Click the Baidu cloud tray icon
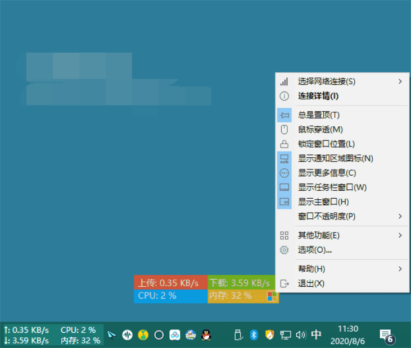This screenshot has width=411, height=348. 174,335
